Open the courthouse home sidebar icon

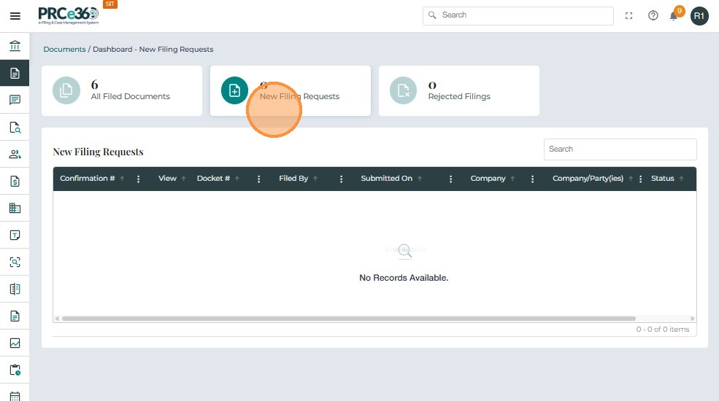click(15, 46)
